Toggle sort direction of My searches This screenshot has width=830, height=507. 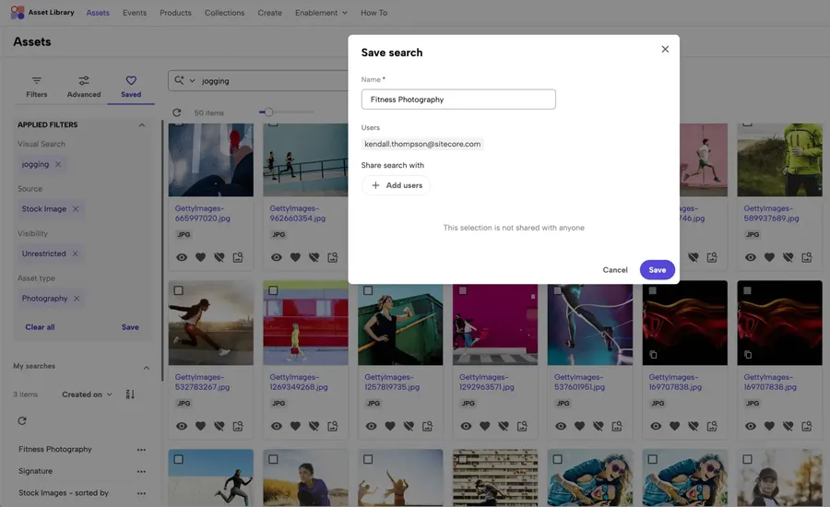point(130,395)
